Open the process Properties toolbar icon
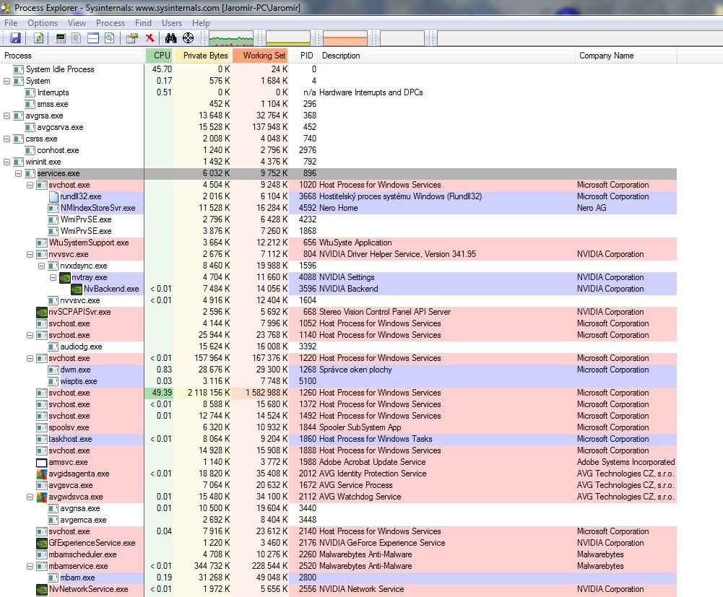Image resolution: width=723 pixels, height=597 pixels. click(132, 38)
